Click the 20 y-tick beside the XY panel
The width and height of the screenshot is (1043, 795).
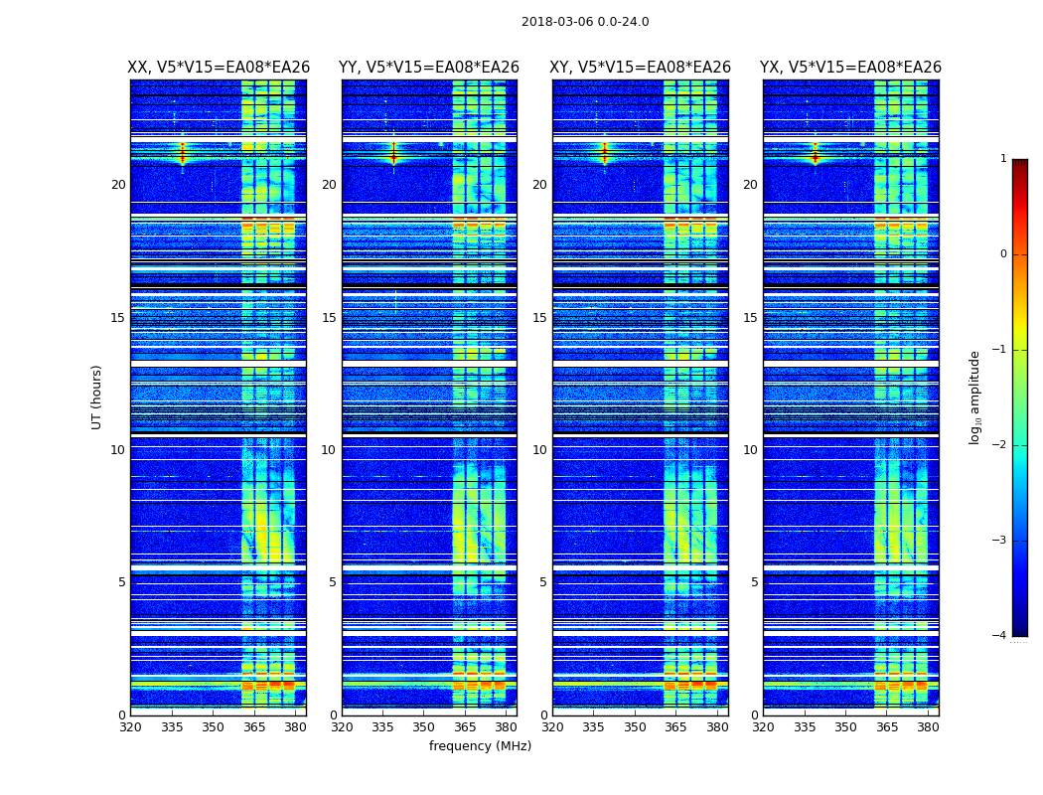point(539,185)
